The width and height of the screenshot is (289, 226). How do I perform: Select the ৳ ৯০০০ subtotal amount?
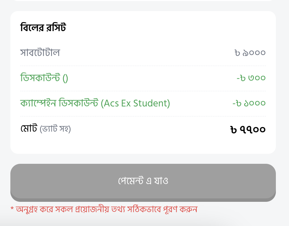click(250, 53)
